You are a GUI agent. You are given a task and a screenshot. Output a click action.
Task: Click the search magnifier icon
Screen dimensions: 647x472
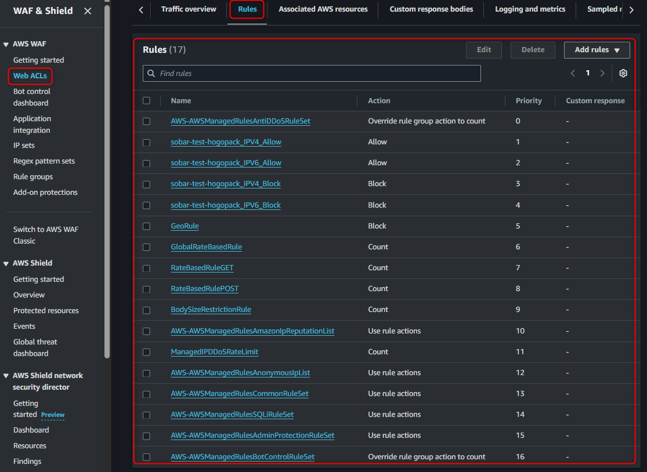pyautogui.click(x=151, y=74)
